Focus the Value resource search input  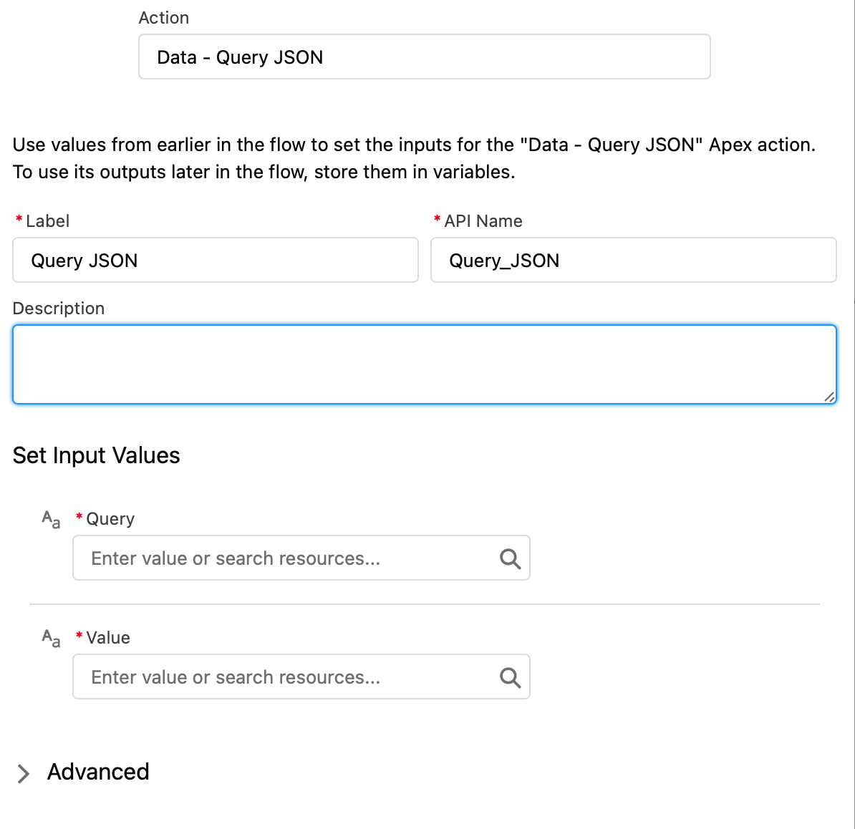coord(301,677)
